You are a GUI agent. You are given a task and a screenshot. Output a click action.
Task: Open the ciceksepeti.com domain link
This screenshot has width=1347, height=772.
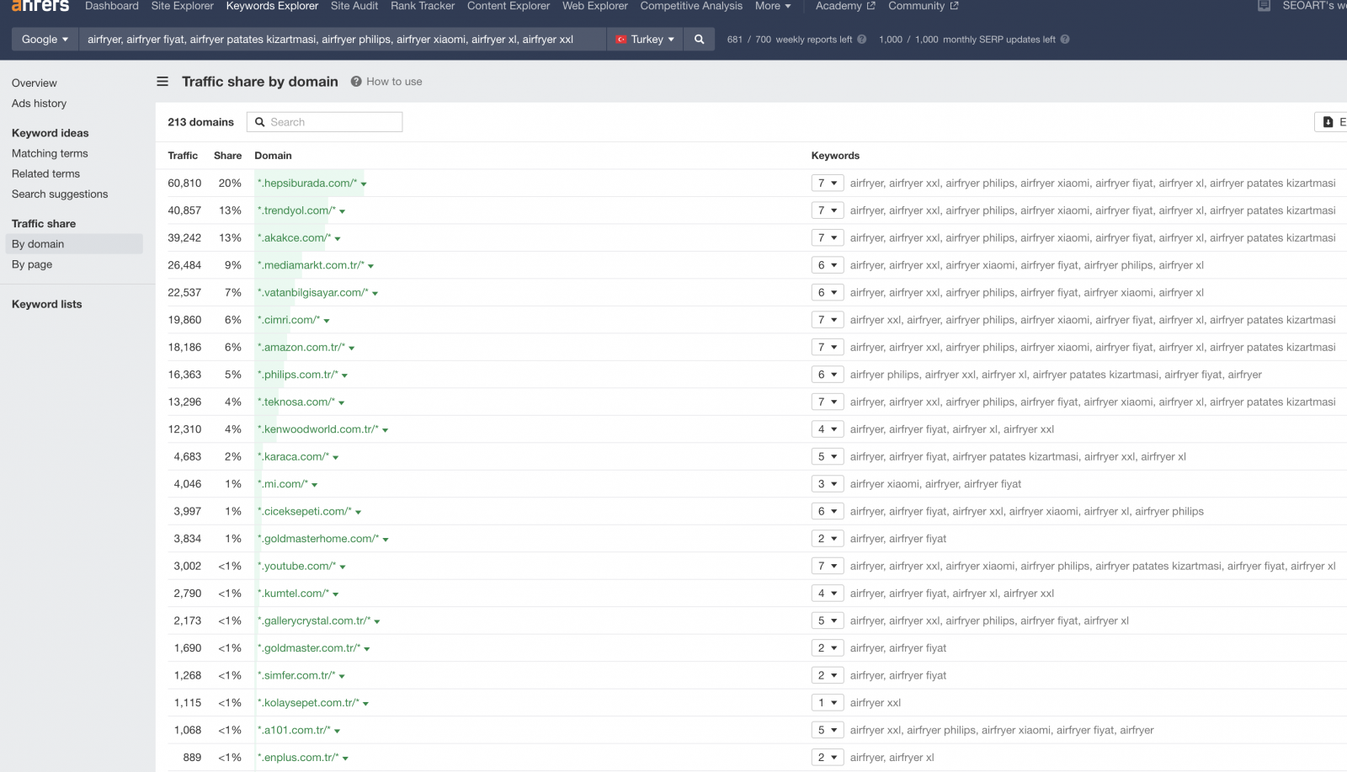(x=304, y=512)
